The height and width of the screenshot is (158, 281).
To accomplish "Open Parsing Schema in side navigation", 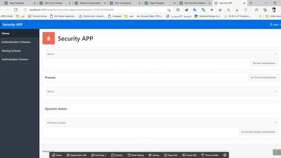I will (x=20, y=51).
